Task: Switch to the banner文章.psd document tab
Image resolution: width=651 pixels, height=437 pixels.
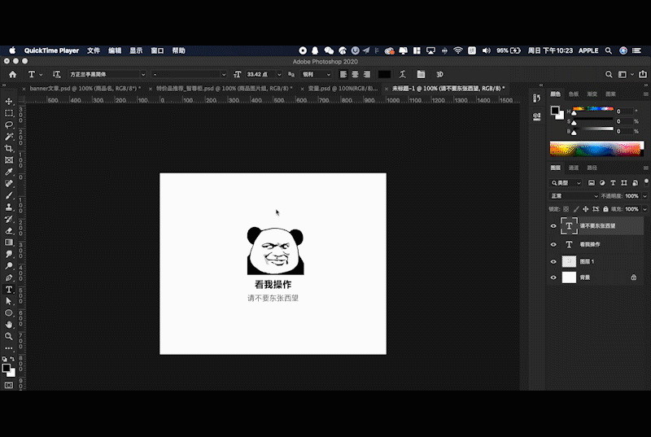Action: [x=85, y=89]
